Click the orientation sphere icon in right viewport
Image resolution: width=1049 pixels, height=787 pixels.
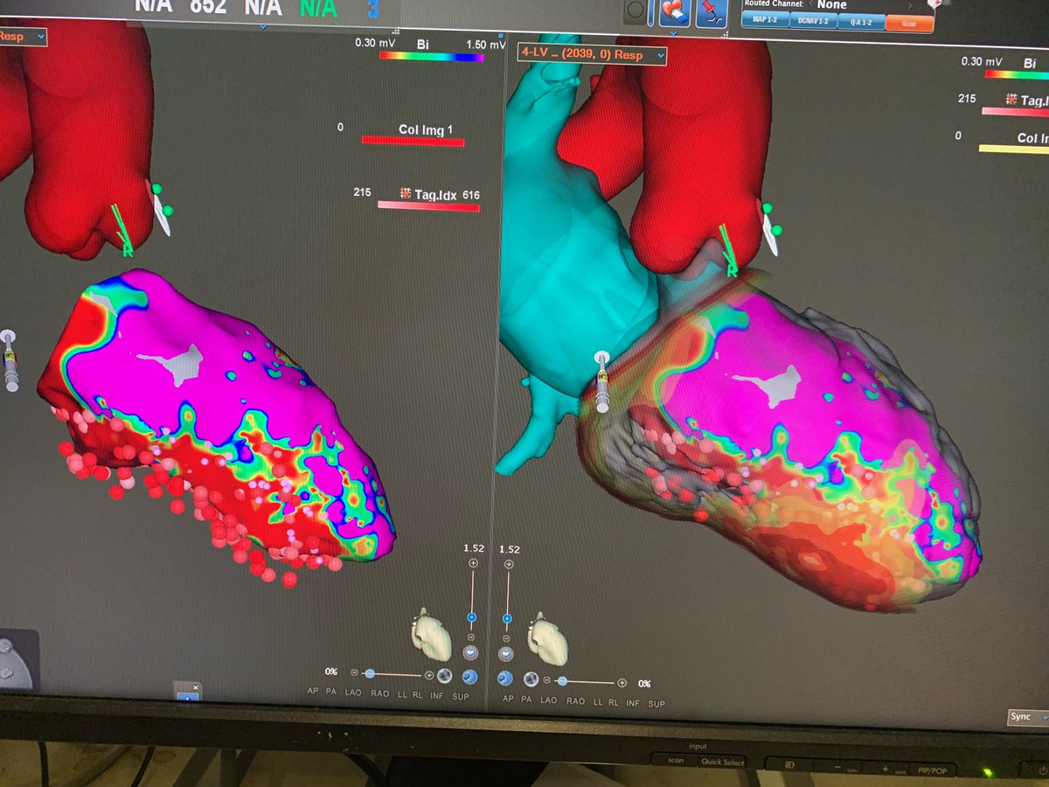point(505,679)
